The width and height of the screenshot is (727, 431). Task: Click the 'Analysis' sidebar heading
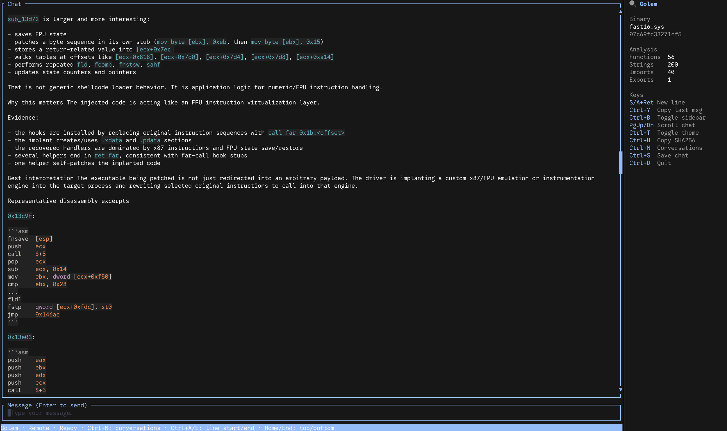[643, 50]
